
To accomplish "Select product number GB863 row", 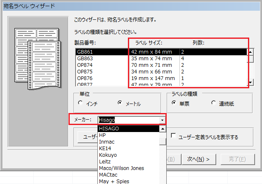I will (161, 59).
